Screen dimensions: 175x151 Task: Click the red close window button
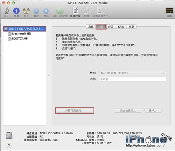(x=4, y=3)
